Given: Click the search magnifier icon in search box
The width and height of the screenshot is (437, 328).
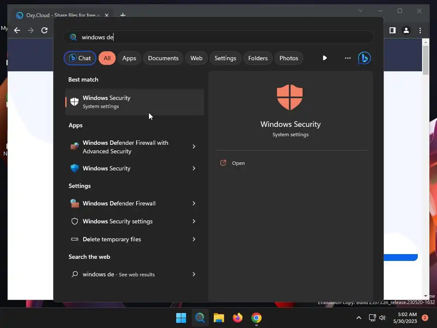Looking at the screenshot, I should tap(73, 37).
